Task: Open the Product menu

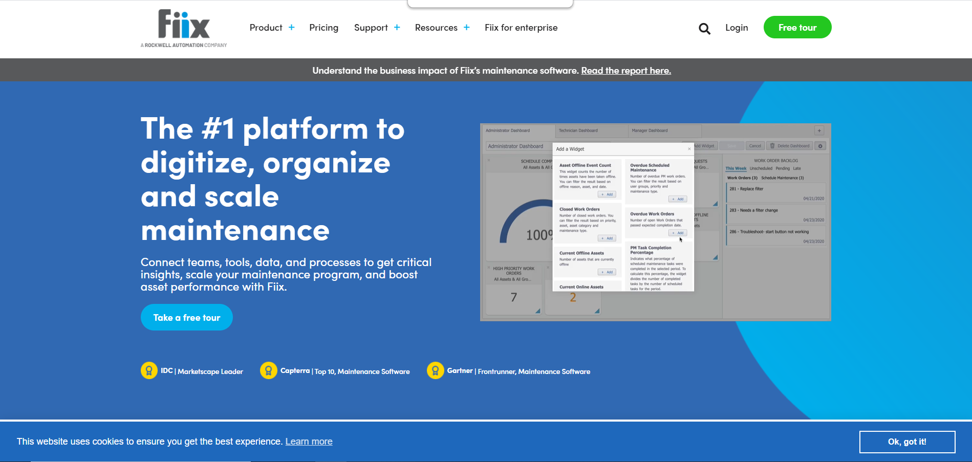Action: point(266,28)
